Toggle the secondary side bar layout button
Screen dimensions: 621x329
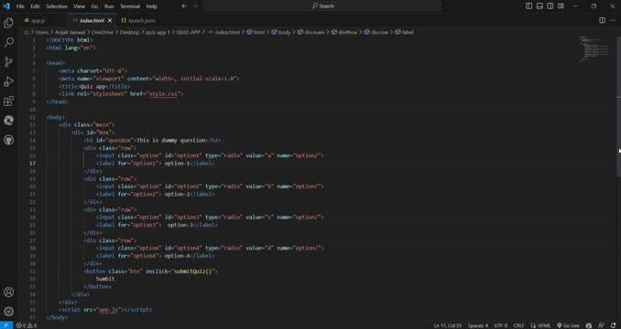tap(550, 5)
